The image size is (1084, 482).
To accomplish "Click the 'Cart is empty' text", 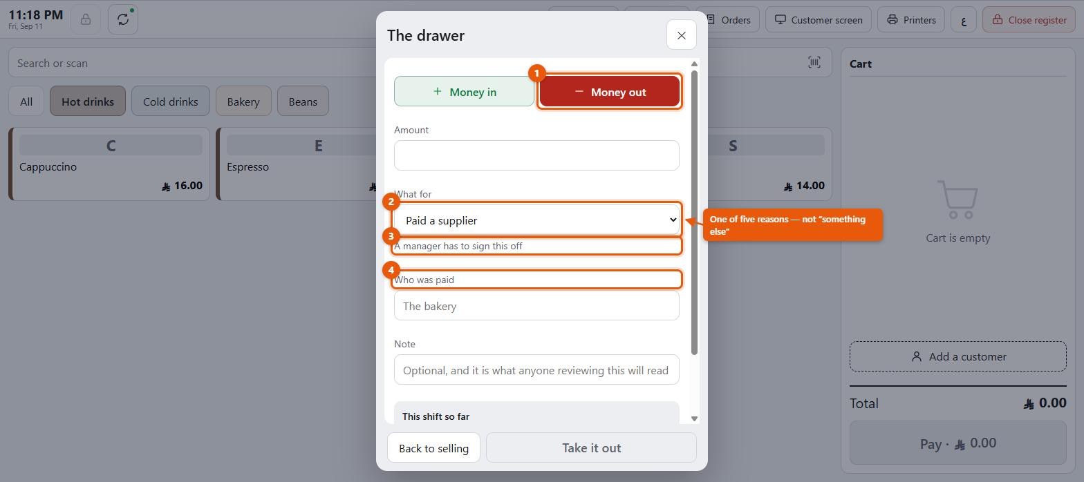I will [957, 238].
